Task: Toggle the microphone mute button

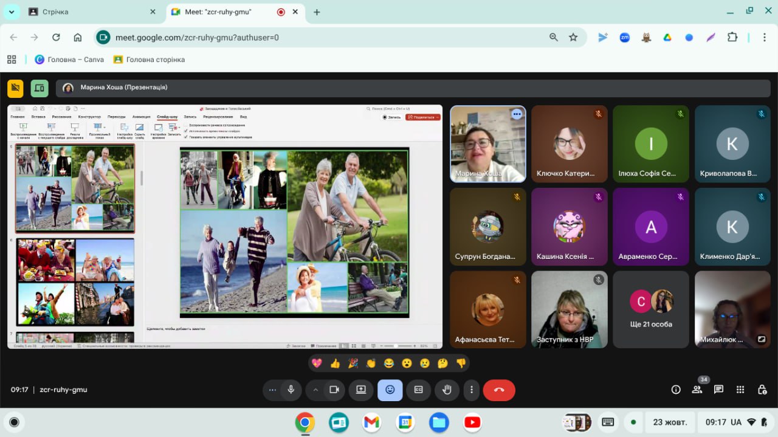Action: click(x=291, y=390)
